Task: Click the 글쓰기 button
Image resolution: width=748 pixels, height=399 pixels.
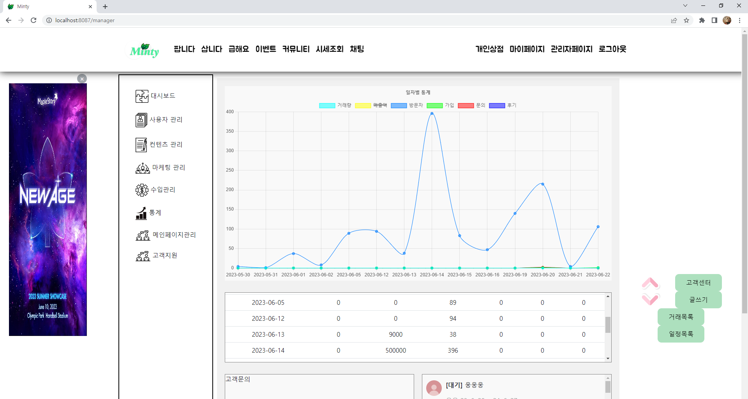Action: tap(698, 300)
